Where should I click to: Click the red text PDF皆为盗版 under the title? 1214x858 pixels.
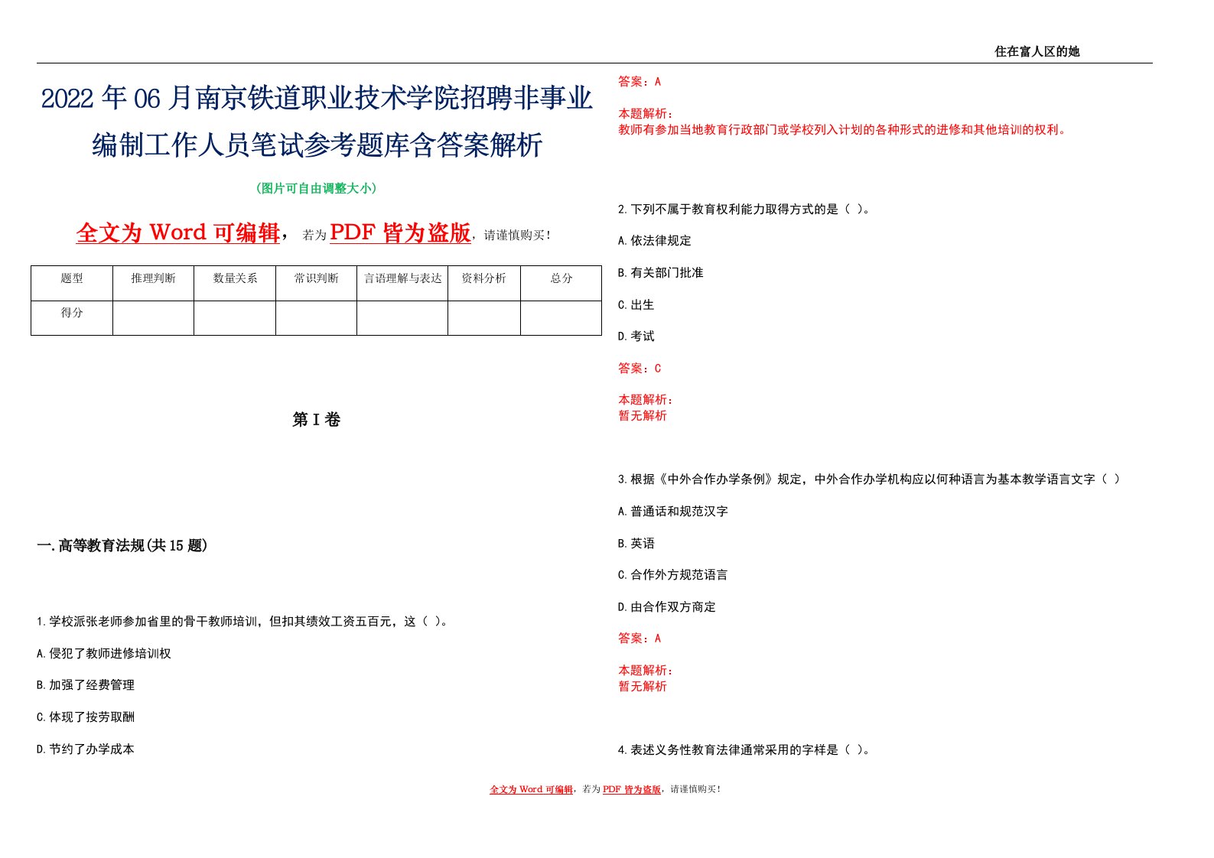(x=400, y=232)
